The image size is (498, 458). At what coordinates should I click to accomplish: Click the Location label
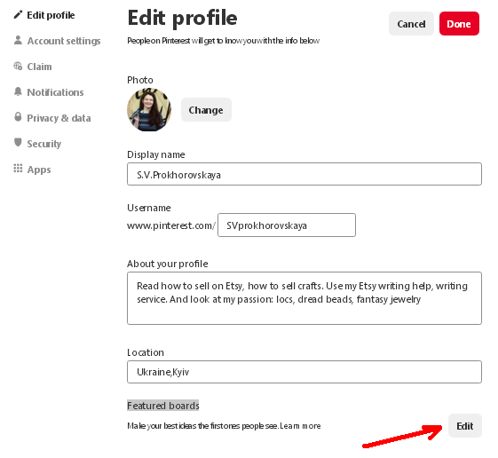[x=146, y=352]
